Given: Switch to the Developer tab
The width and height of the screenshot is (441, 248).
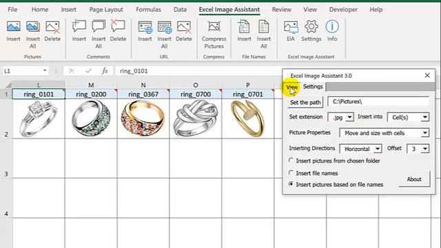Looking at the screenshot, I should [343, 9].
